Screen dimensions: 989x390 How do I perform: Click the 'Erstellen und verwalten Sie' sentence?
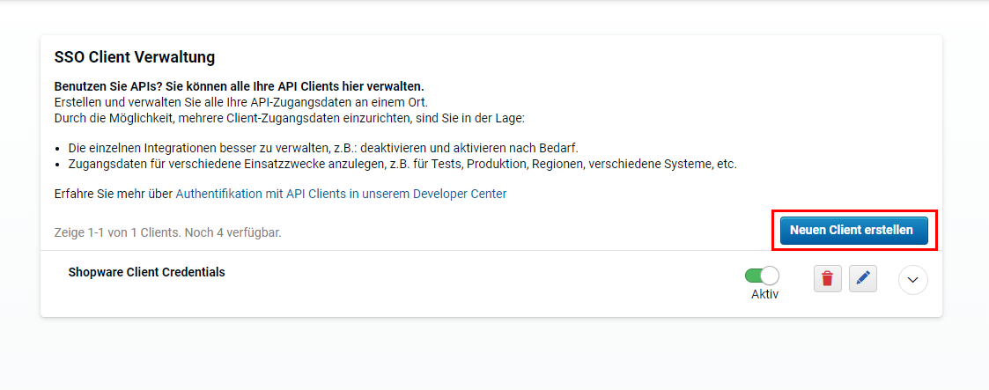pos(241,102)
